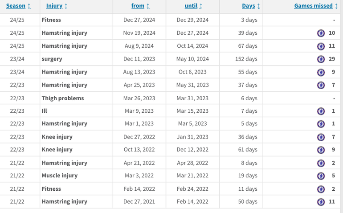Select the Thigh problems injury row
This screenshot has height=213, width=343.
pyautogui.click(x=62, y=98)
